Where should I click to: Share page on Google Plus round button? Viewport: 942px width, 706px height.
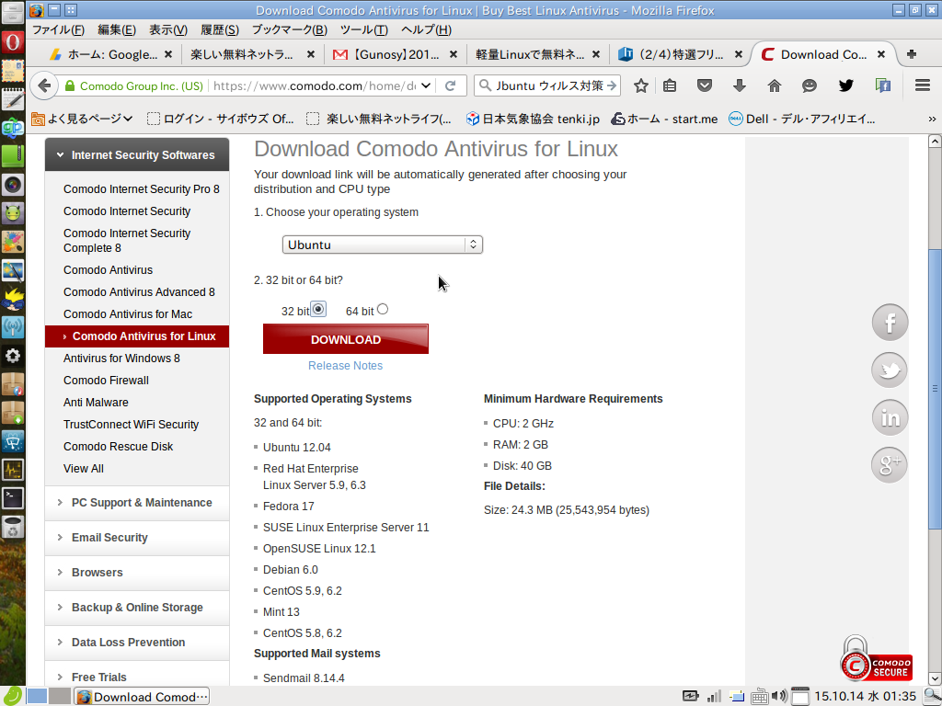tap(890, 464)
